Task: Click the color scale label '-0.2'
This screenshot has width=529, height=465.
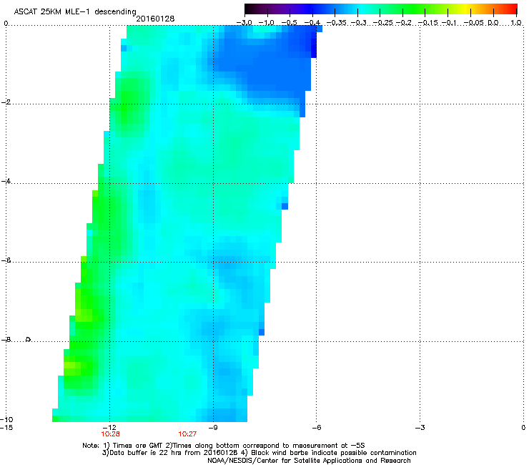Action: (x=404, y=23)
